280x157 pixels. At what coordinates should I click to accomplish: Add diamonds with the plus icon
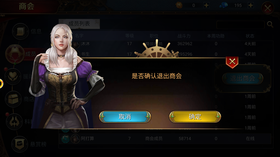click(x=251, y=5)
